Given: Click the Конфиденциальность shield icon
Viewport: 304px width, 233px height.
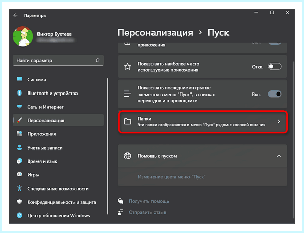Looking at the screenshot, I should point(19,202).
